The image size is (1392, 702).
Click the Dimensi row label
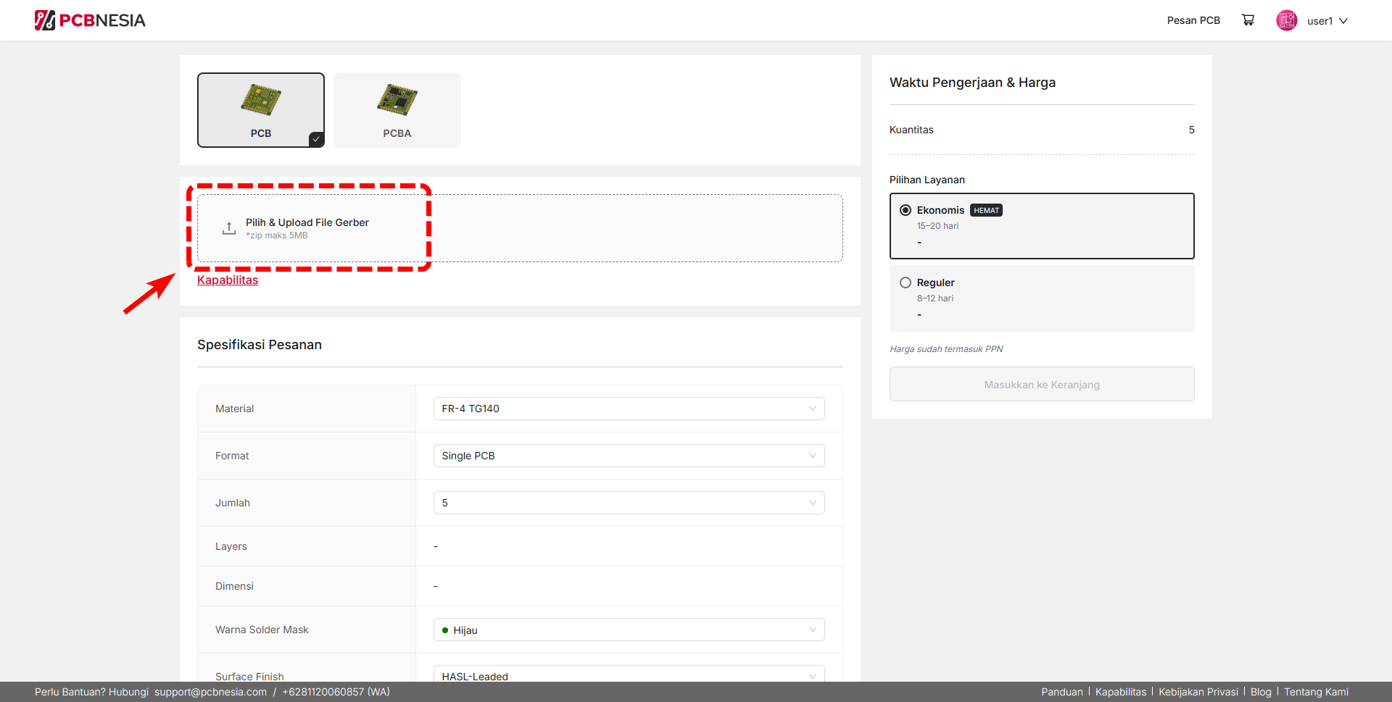coord(234,586)
